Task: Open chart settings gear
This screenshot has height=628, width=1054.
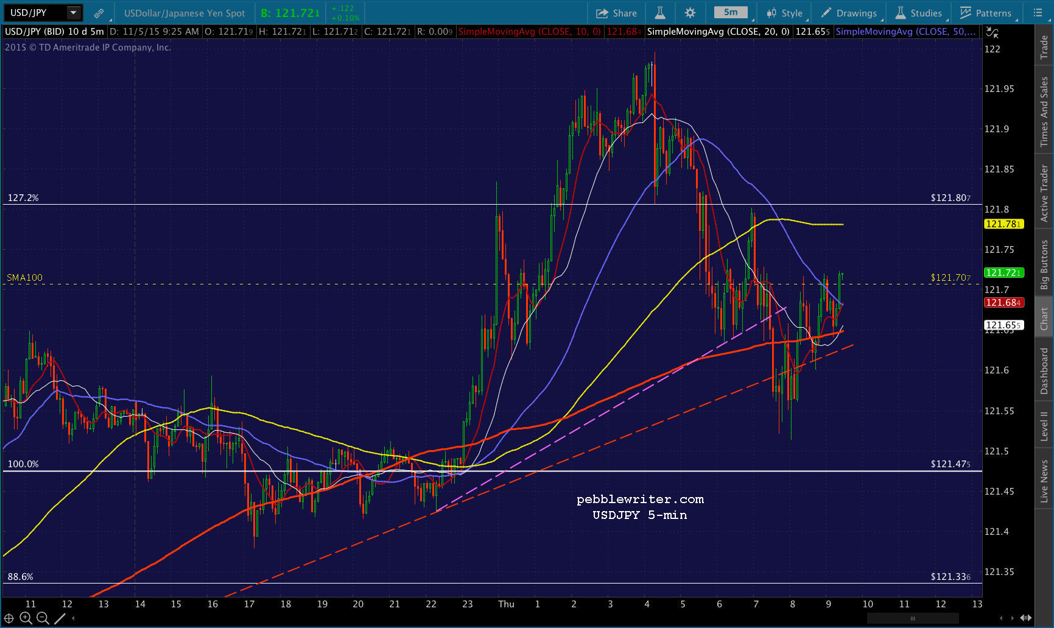Action: [690, 13]
